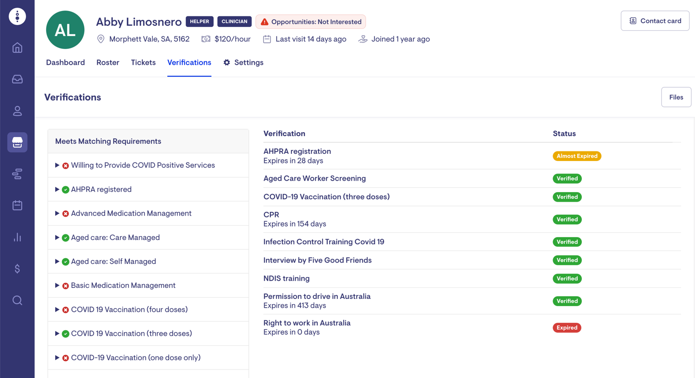Viewport: 695px width, 378px height.
Task: Switch to the Roster tab
Action: click(108, 63)
